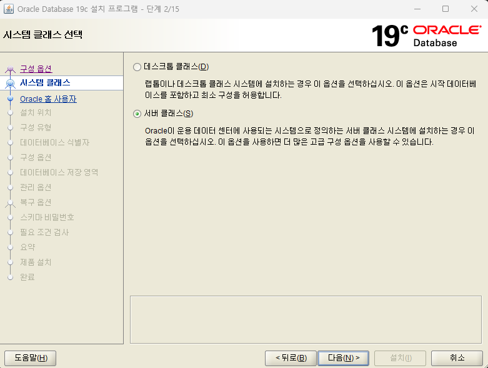Click the 시스템 클래스 선택 page heading
This screenshot has height=368, width=488.
coord(43,34)
